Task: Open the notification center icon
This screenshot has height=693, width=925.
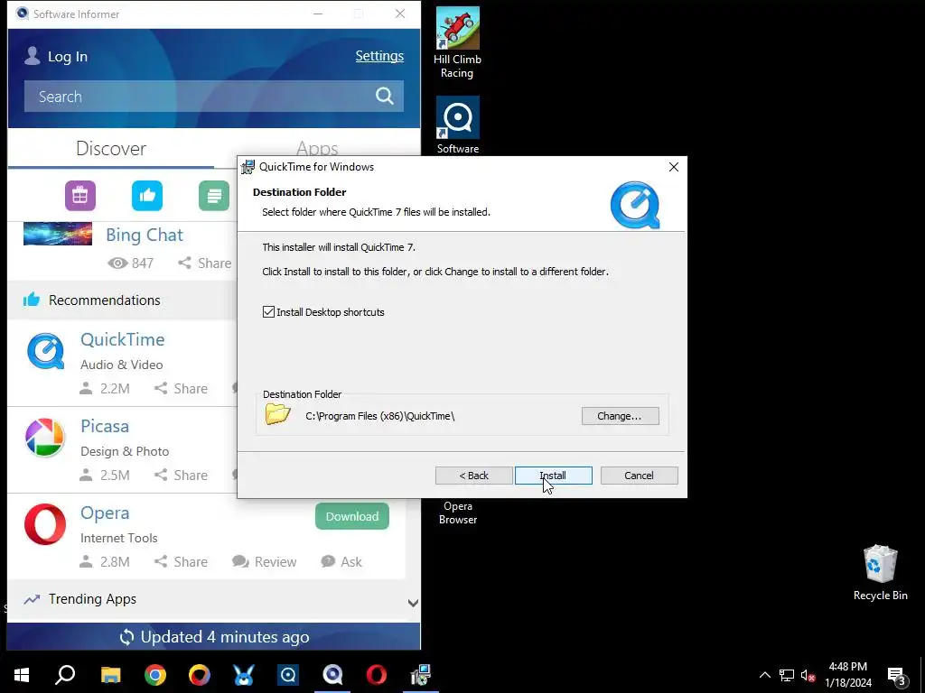Action: 896,675
